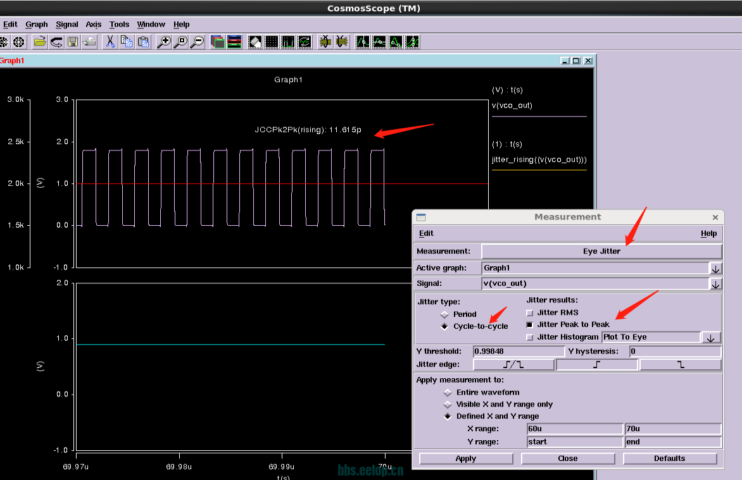Image resolution: width=742 pixels, height=480 pixels.
Task: Click the Y threshold input field
Action: [x=518, y=351]
